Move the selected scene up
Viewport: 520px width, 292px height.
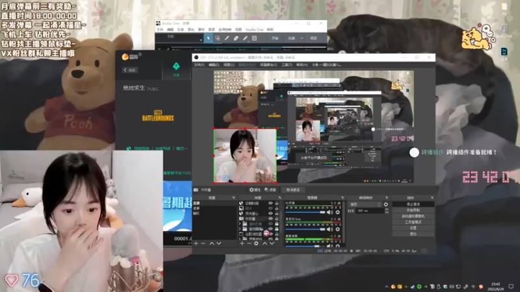pos(212,243)
